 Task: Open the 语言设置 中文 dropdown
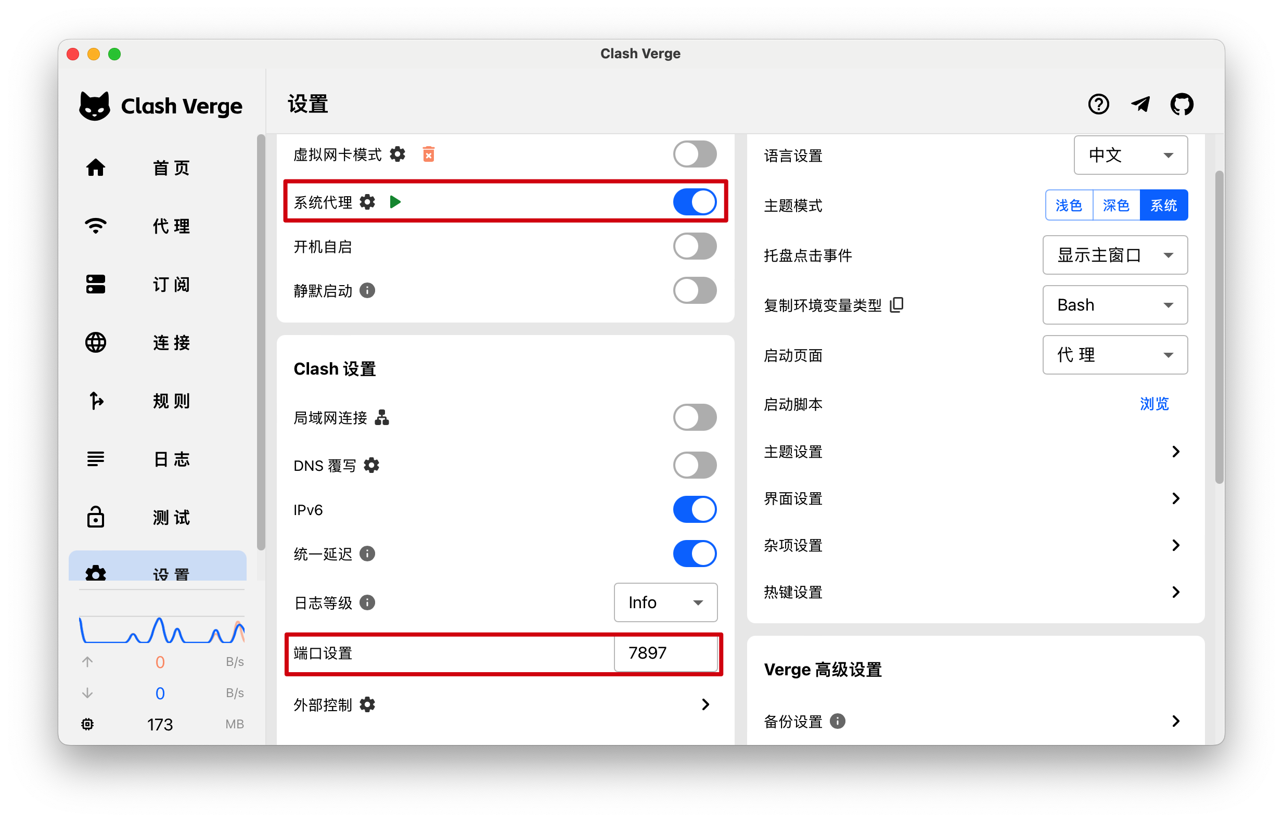(1130, 156)
